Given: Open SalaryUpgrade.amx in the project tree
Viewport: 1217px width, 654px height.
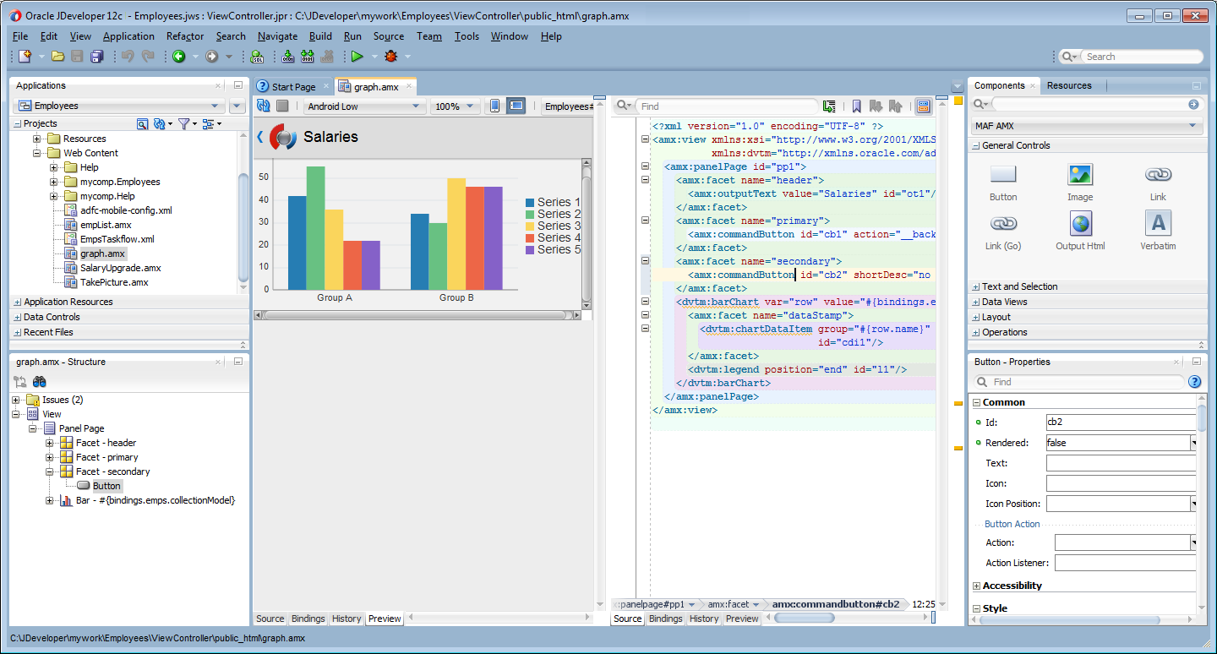Looking at the screenshot, I should tap(120, 268).
